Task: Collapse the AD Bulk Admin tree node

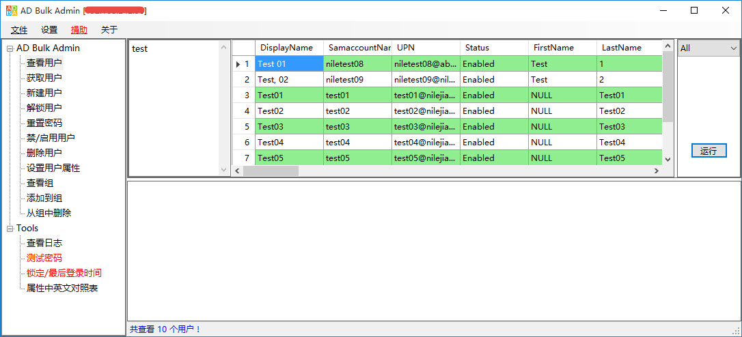Action: click(x=10, y=48)
